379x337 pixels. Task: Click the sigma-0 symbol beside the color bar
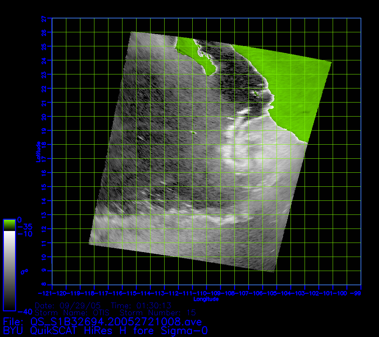tap(24, 271)
